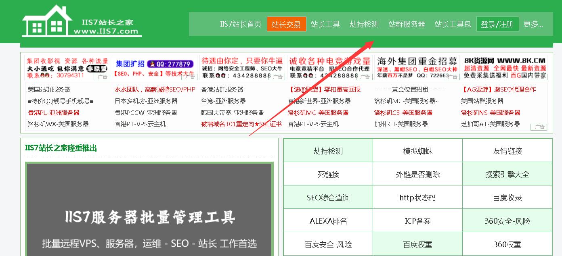This screenshot has width=562, height=256.
Task: Click the 8K资源网 banner ad
Action: (504, 68)
